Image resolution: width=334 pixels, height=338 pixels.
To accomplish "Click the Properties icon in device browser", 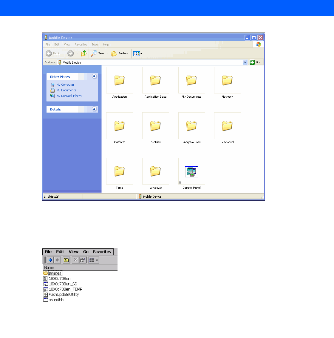I will click(83, 260).
